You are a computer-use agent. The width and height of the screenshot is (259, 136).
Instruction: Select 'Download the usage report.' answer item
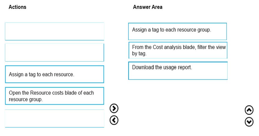click(178, 71)
